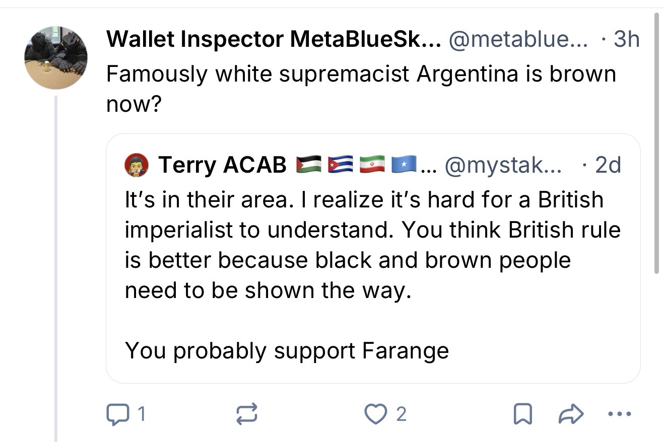Click the Terry ACAB small avatar
The image size is (665, 442).
pyautogui.click(x=137, y=165)
